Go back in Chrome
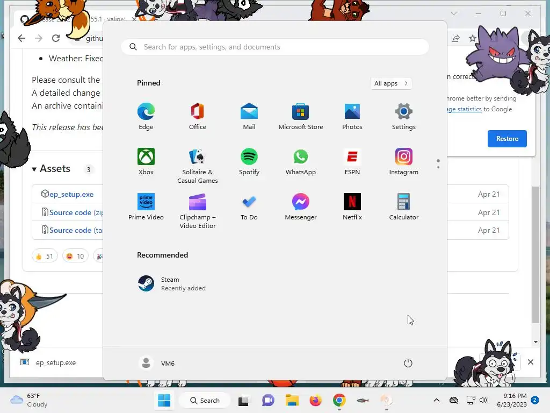 click(x=21, y=38)
